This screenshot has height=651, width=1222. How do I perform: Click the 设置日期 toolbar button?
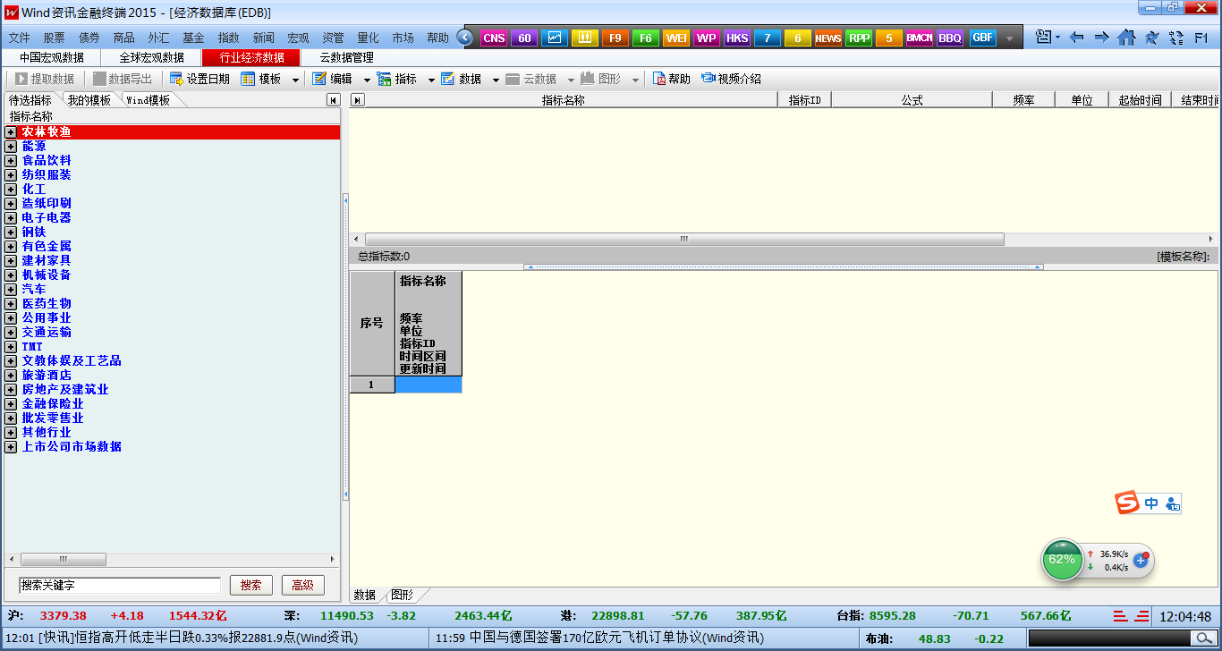tap(199, 79)
